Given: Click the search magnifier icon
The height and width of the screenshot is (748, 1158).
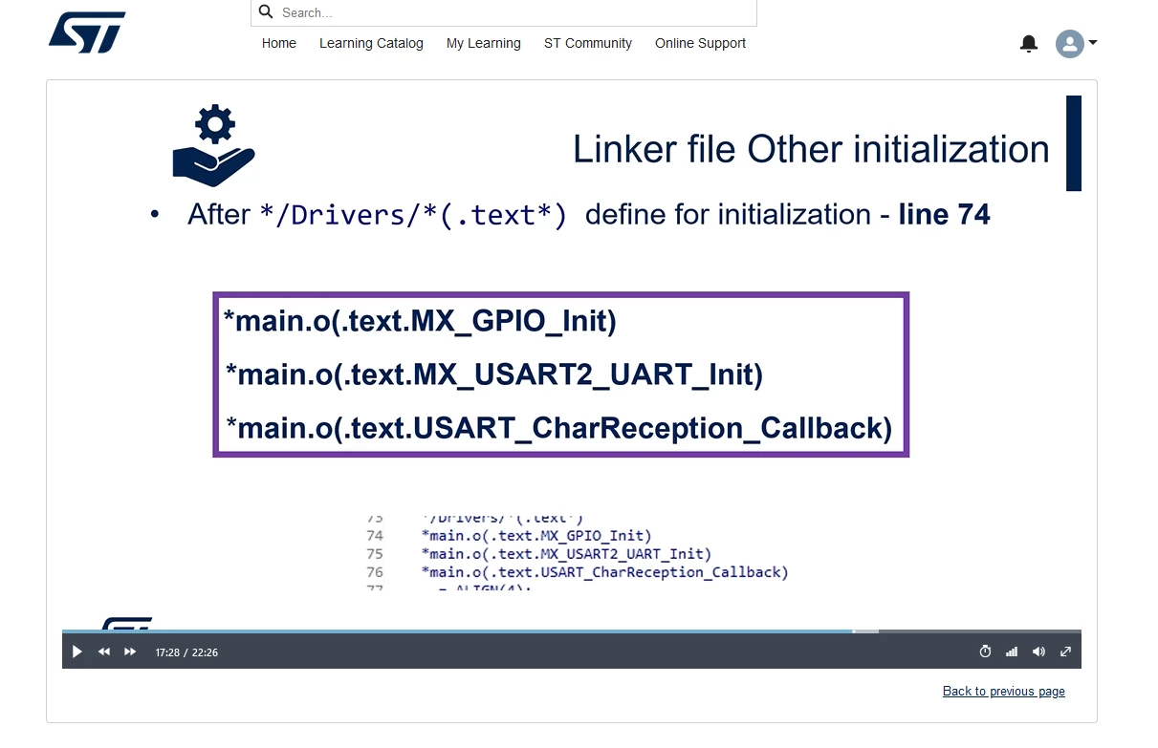Looking at the screenshot, I should [267, 12].
